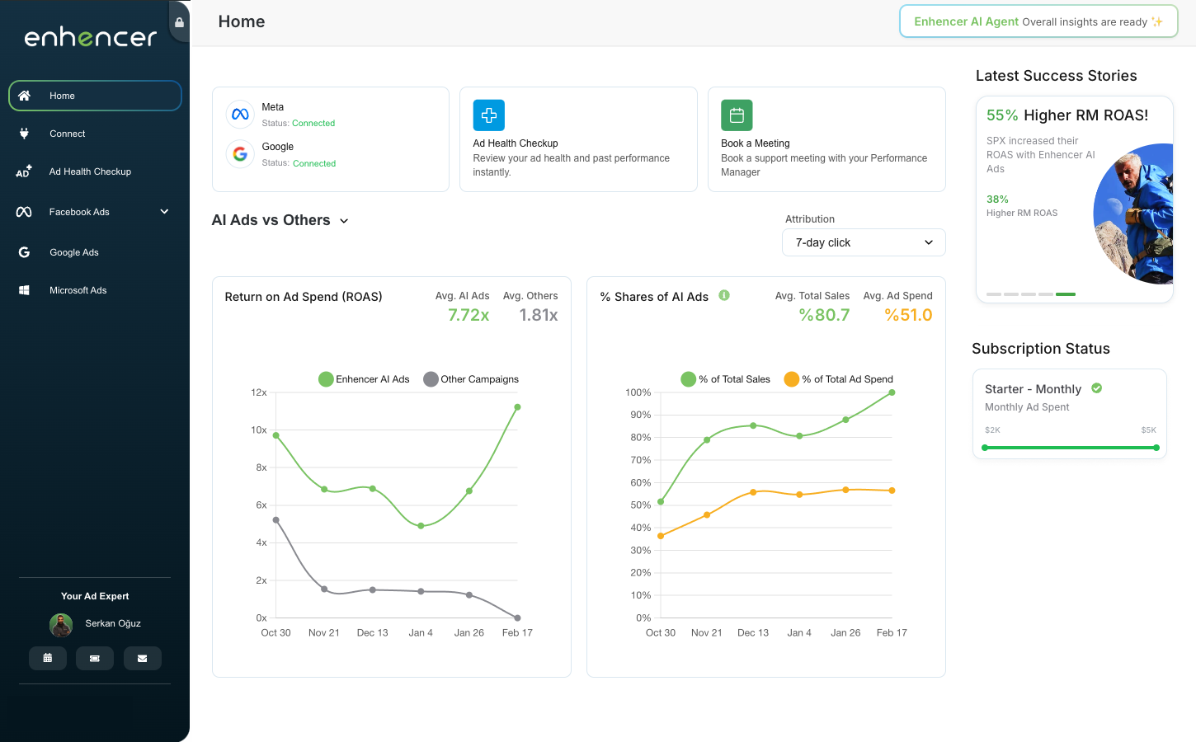Click the climber photo in success story

[1133, 214]
